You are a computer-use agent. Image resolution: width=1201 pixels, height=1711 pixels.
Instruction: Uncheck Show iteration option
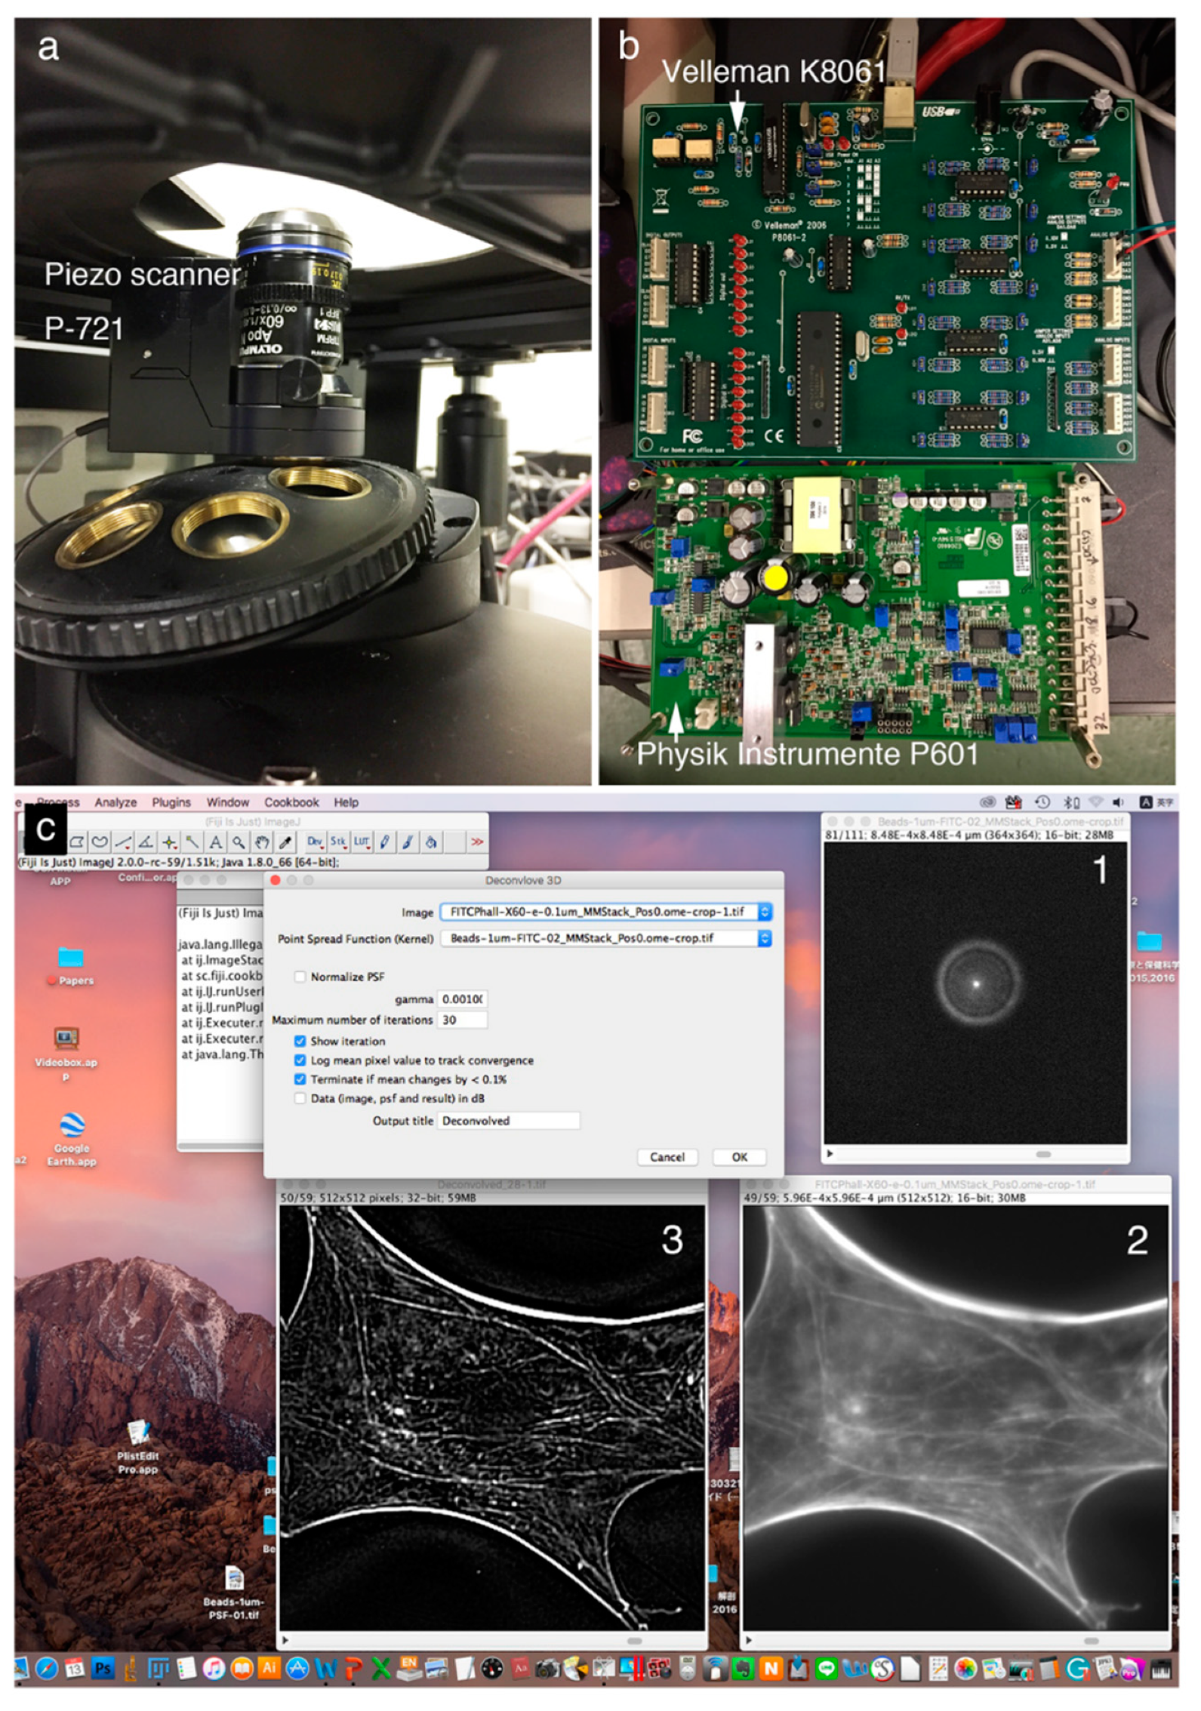tap(300, 1041)
